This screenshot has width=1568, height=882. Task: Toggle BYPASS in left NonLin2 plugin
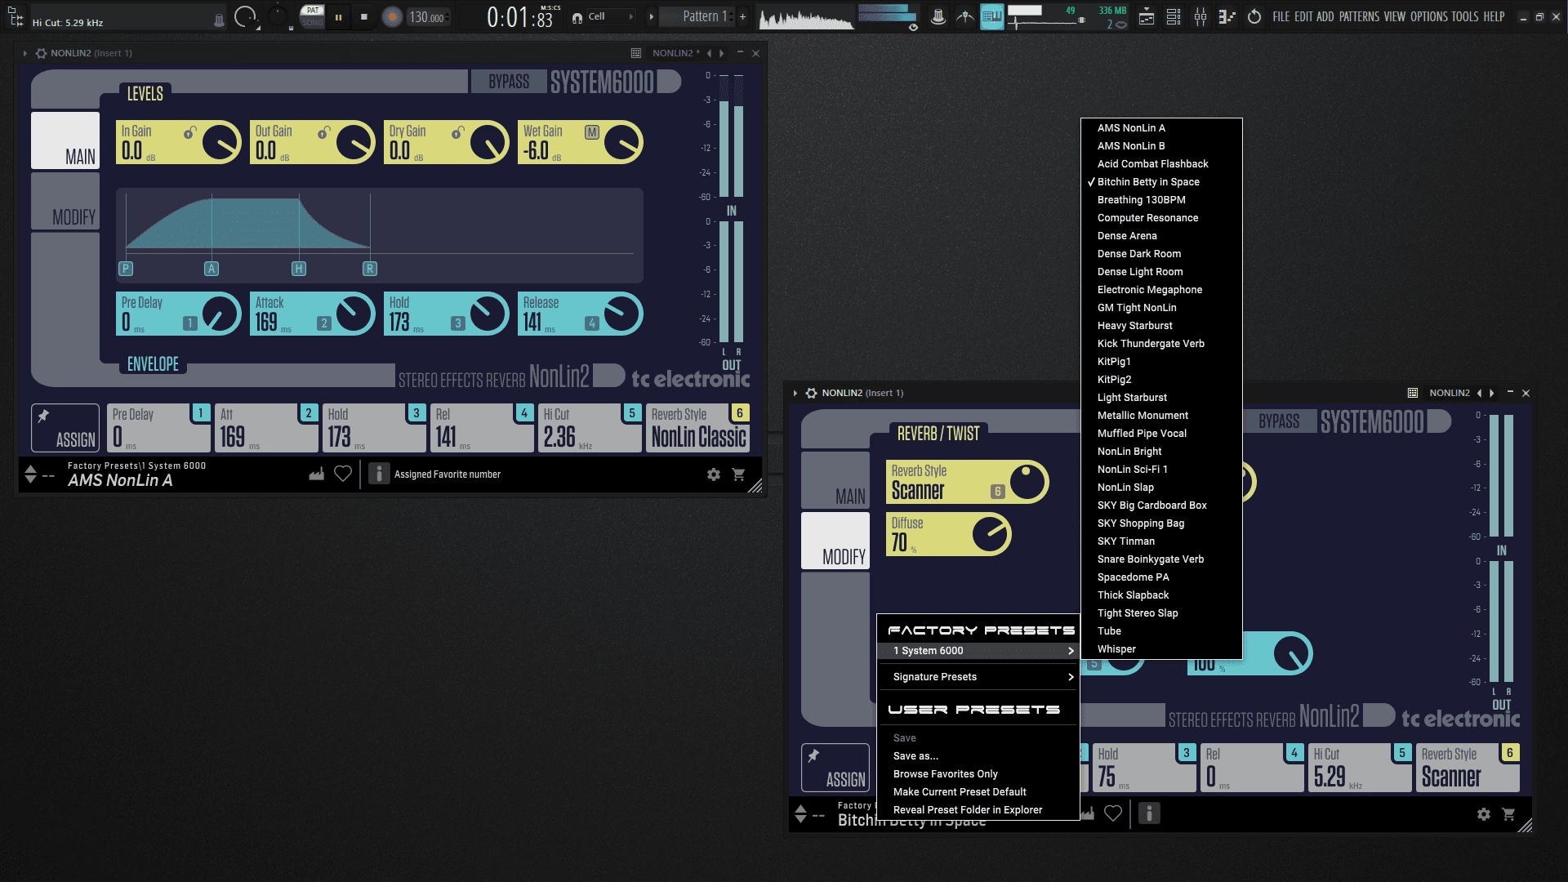[x=509, y=82]
